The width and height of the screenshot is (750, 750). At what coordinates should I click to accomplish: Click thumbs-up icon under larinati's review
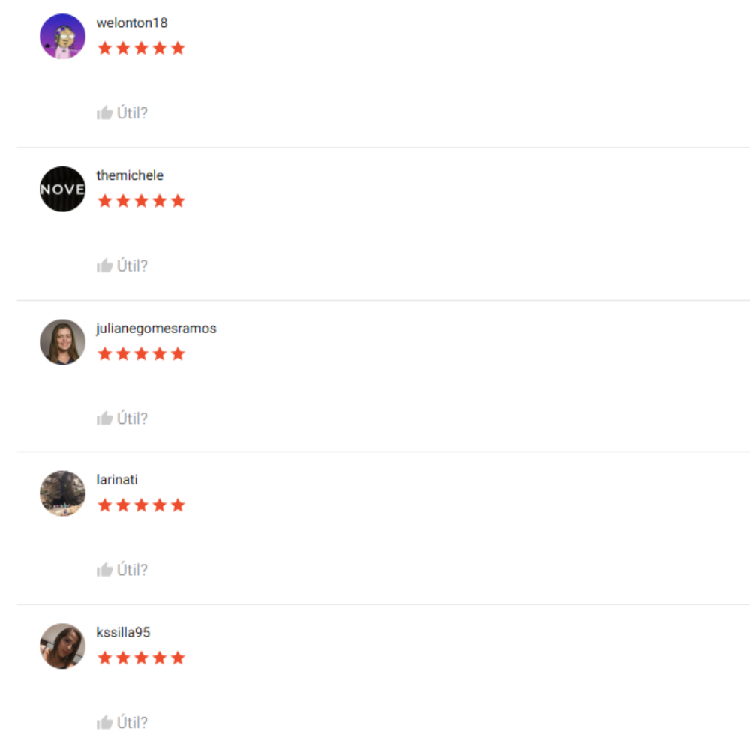[x=104, y=570]
